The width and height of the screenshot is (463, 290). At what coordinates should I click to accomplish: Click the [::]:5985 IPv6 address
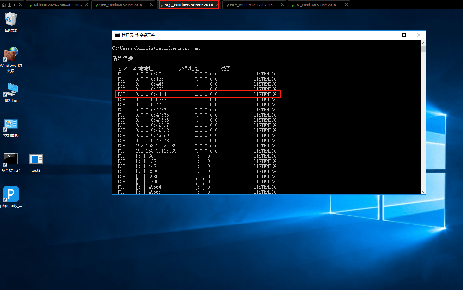click(x=147, y=177)
